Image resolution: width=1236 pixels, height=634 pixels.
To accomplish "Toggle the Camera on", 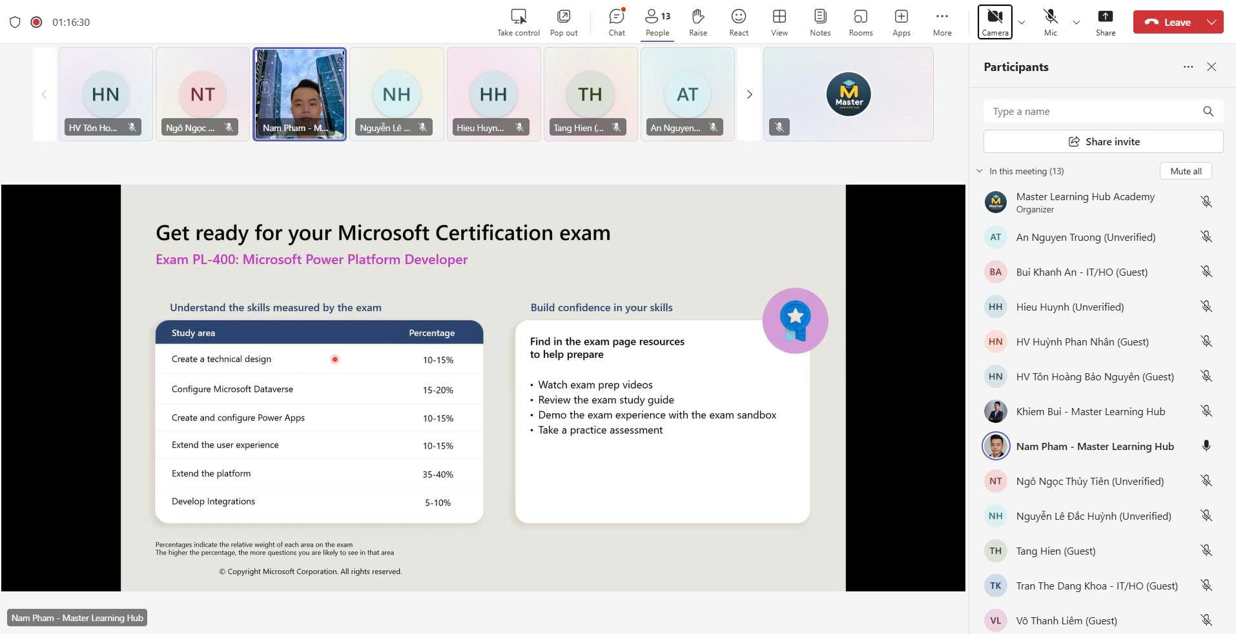I will [994, 22].
